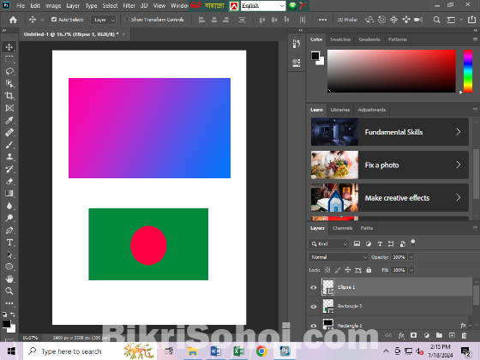Toggle layer filtering switch on or off
480x360 pixels.
coord(413,243)
